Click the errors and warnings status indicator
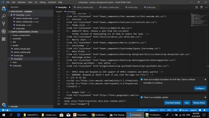Screen dimensions: 209x118 6,110
